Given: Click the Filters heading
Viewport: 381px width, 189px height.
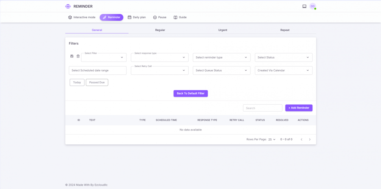Looking at the screenshot, I should click(x=73, y=43).
